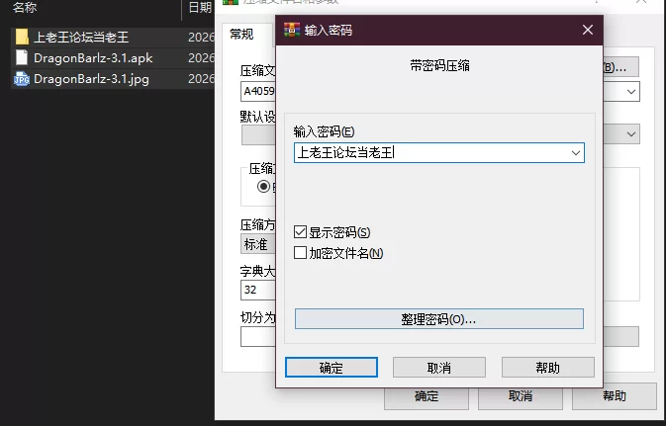The height and width of the screenshot is (426, 666).
Task: Click the 切分为 volume size field
Action: coord(258,336)
